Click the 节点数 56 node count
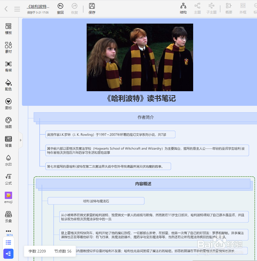Viewport: 257px width, 261px height. (63, 251)
